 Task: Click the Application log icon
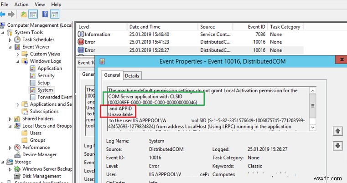[x=32, y=69]
